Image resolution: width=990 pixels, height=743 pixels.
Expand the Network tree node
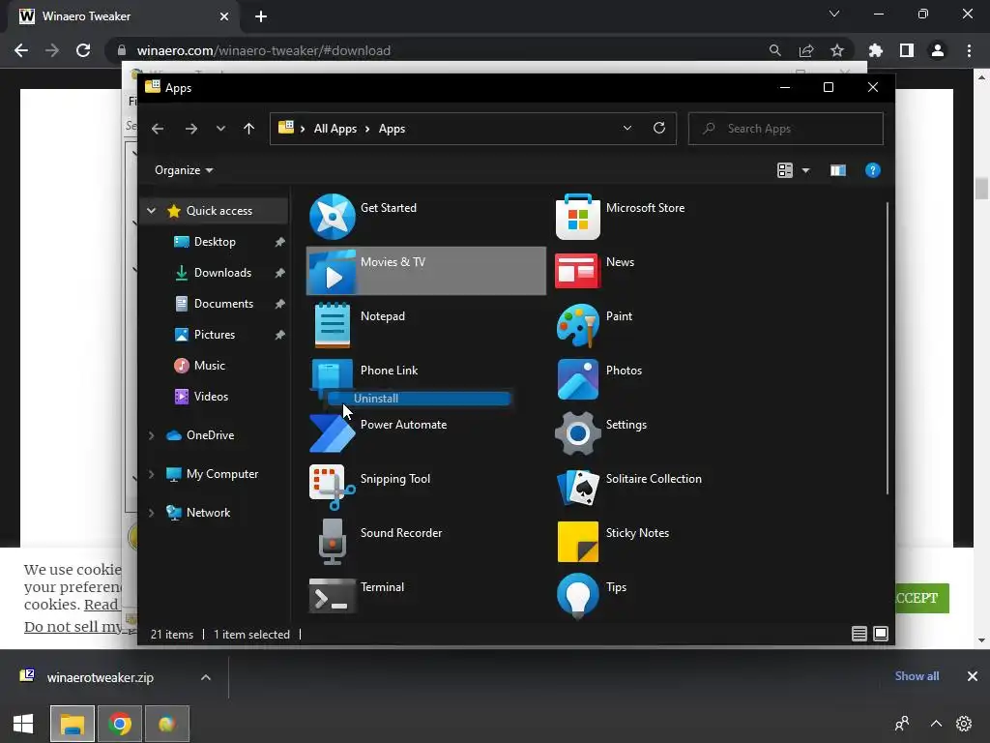click(x=152, y=513)
